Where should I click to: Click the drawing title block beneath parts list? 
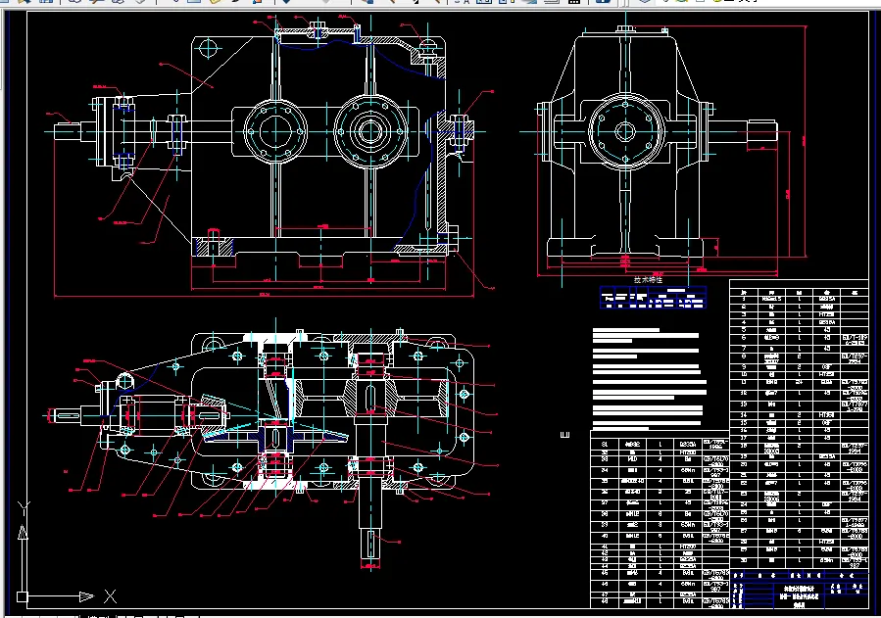click(x=799, y=590)
